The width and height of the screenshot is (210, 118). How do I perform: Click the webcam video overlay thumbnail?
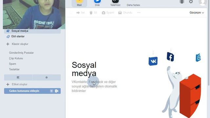point(34,14)
